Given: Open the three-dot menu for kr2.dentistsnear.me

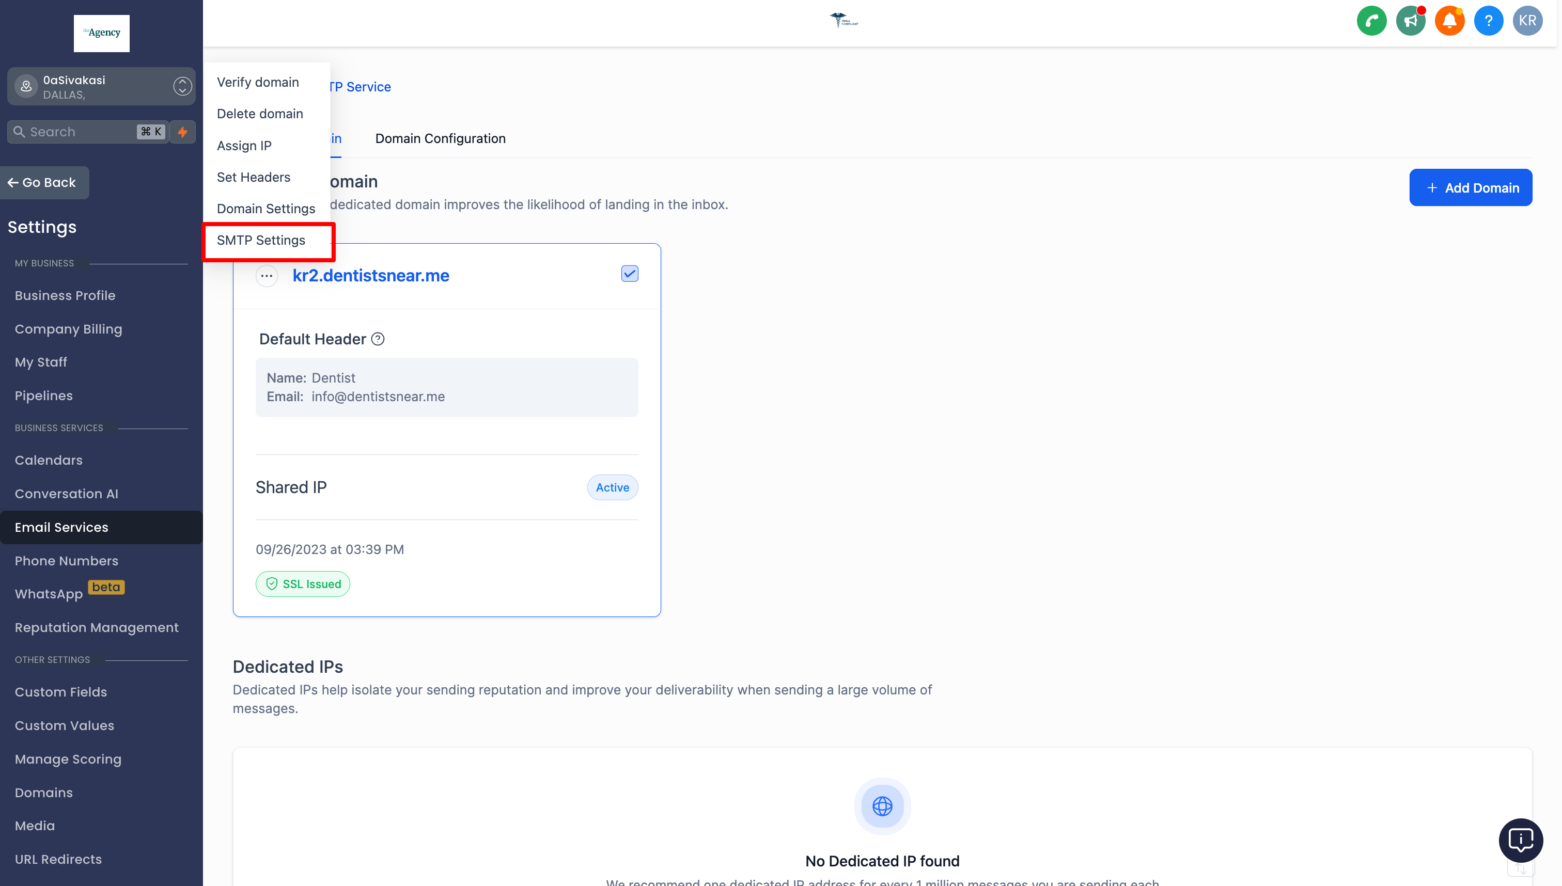Looking at the screenshot, I should pyautogui.click(x=266, y=276).
